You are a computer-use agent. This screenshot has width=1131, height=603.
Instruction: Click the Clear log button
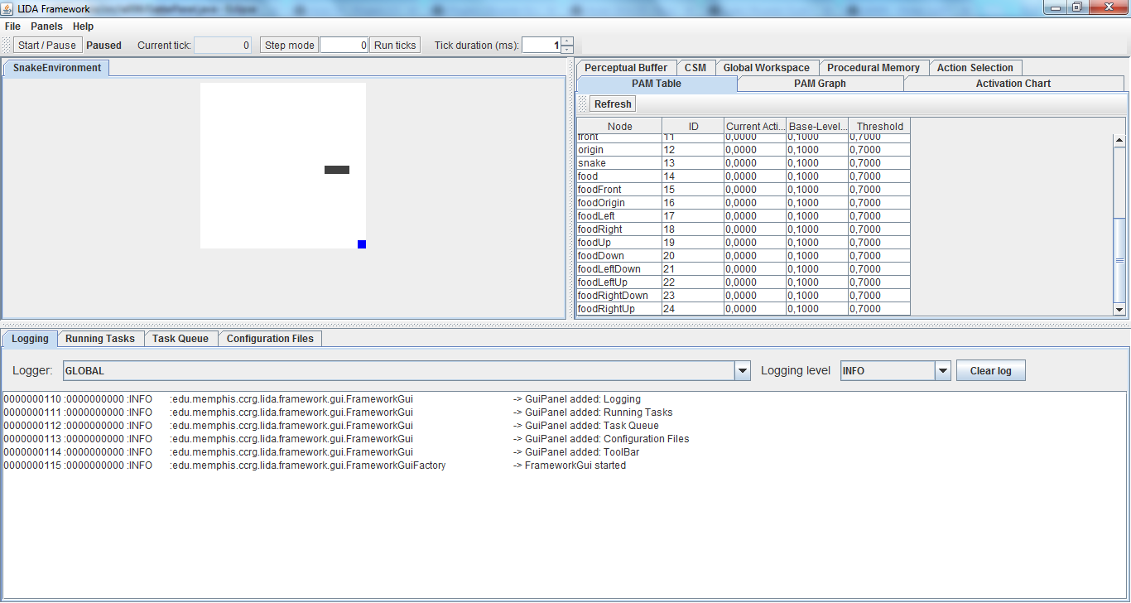point(991,371)
